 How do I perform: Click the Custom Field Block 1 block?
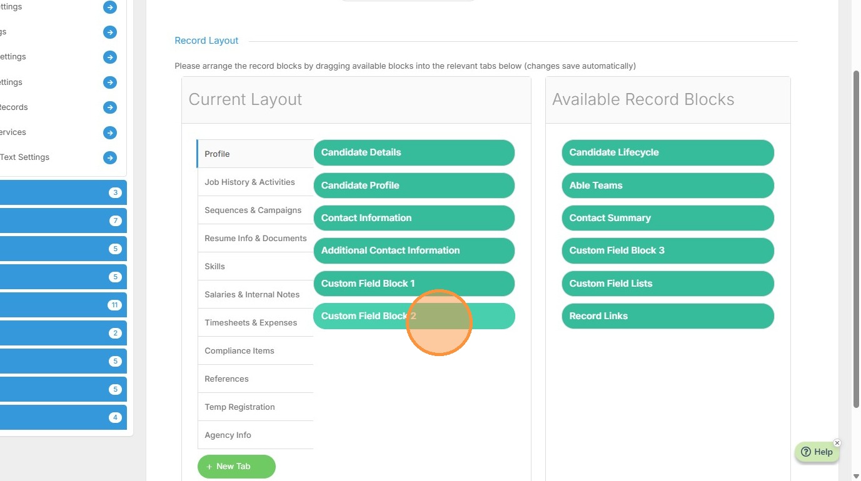click(414, 284)
